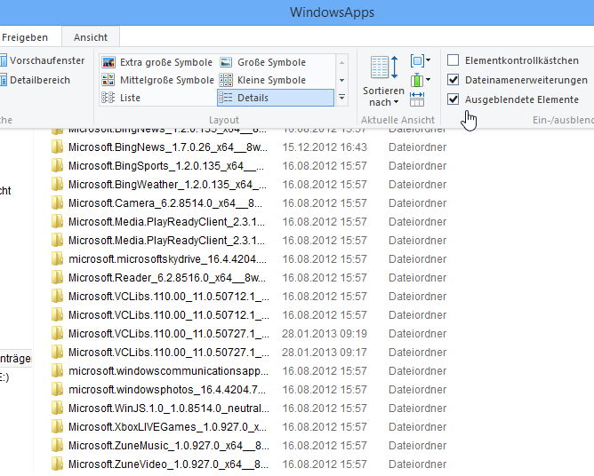The image size is (594, 476).
Task: Select folder Microsoft.WinJS.1.0_1.0.8514.0_neutral
Action: 169,409
